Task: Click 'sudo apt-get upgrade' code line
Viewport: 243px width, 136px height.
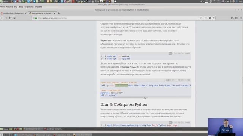Action: click(119, 59)
